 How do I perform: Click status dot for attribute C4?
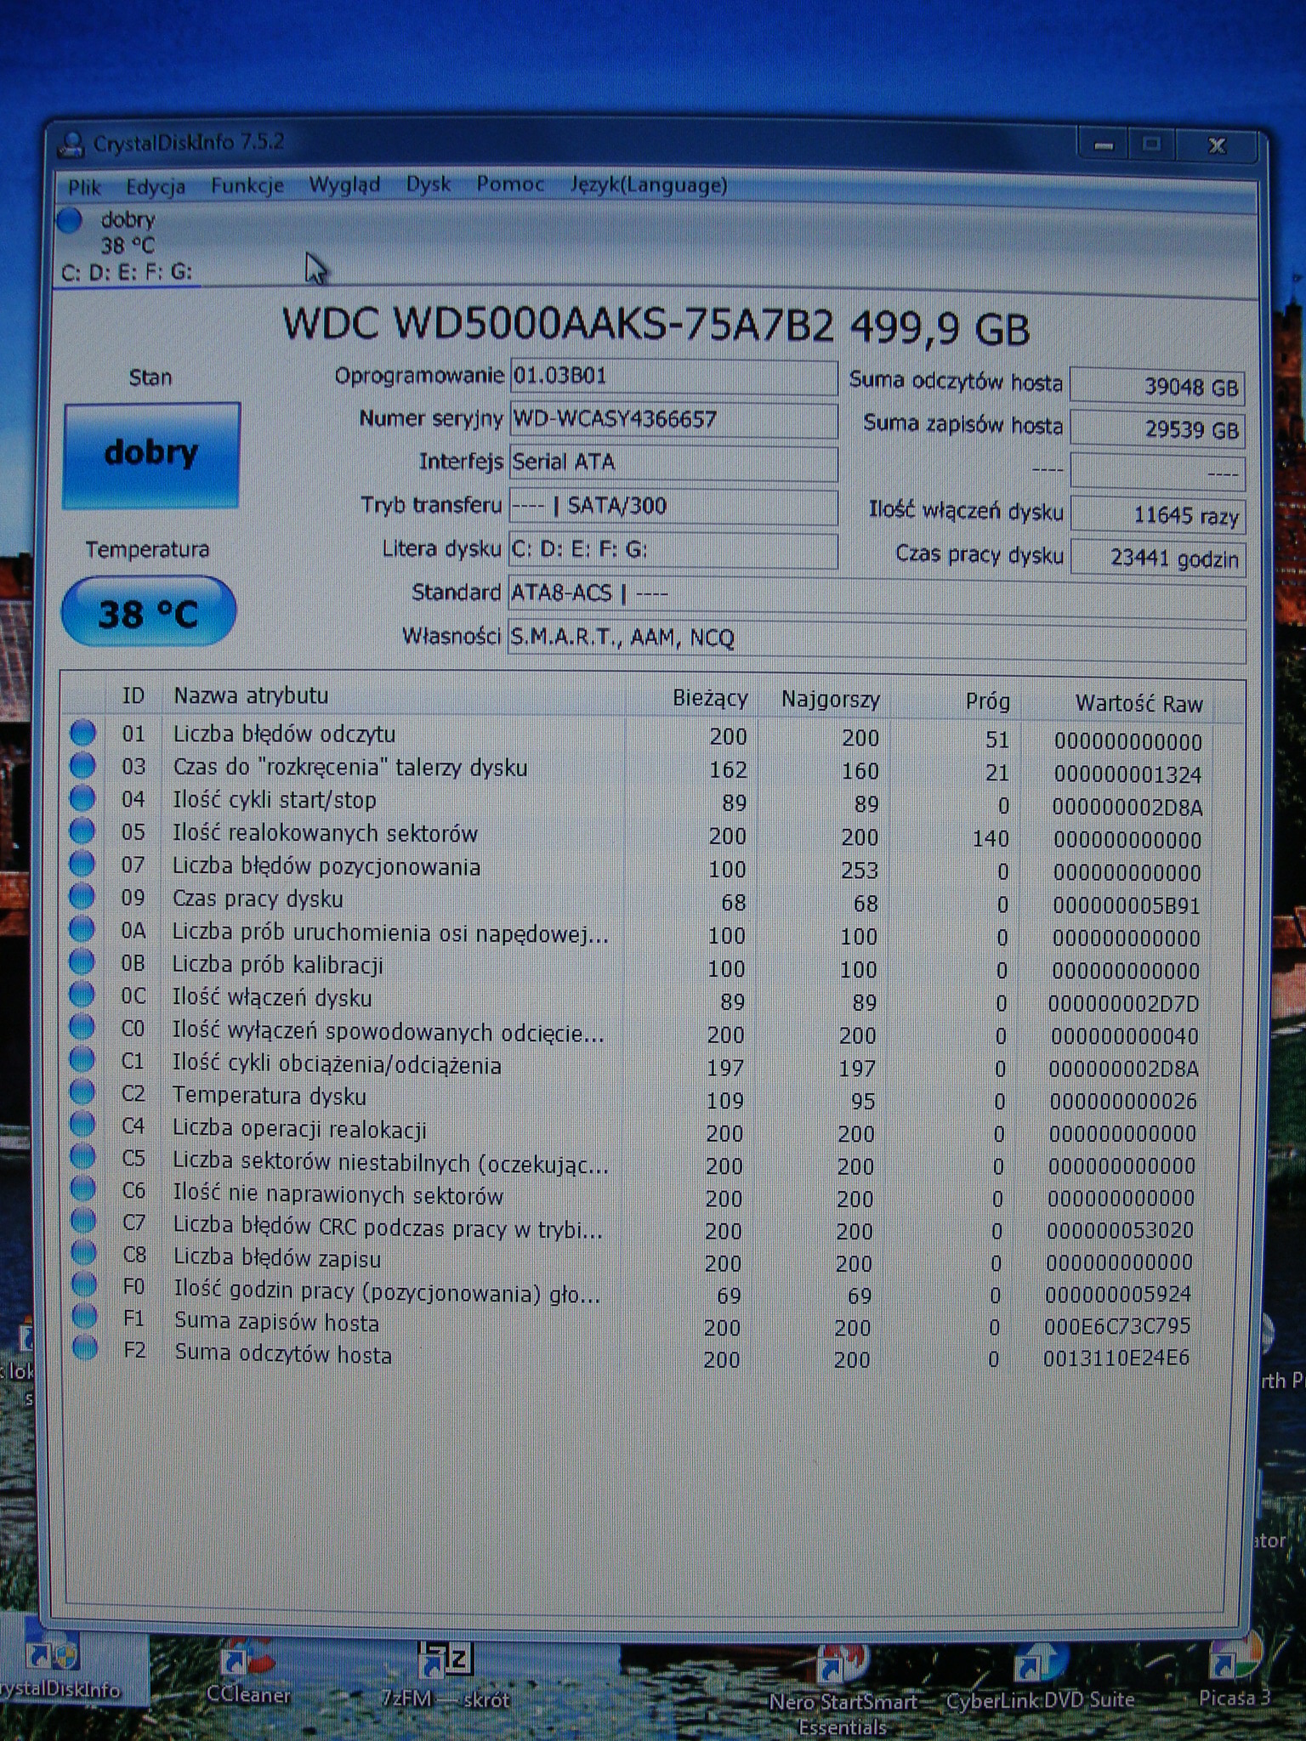click(x=83, y=1124)
